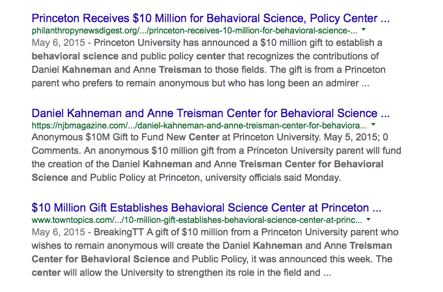
Task: Expand the dropdown arrow beside the towntopics.com URL
Action: pos(368,220)
